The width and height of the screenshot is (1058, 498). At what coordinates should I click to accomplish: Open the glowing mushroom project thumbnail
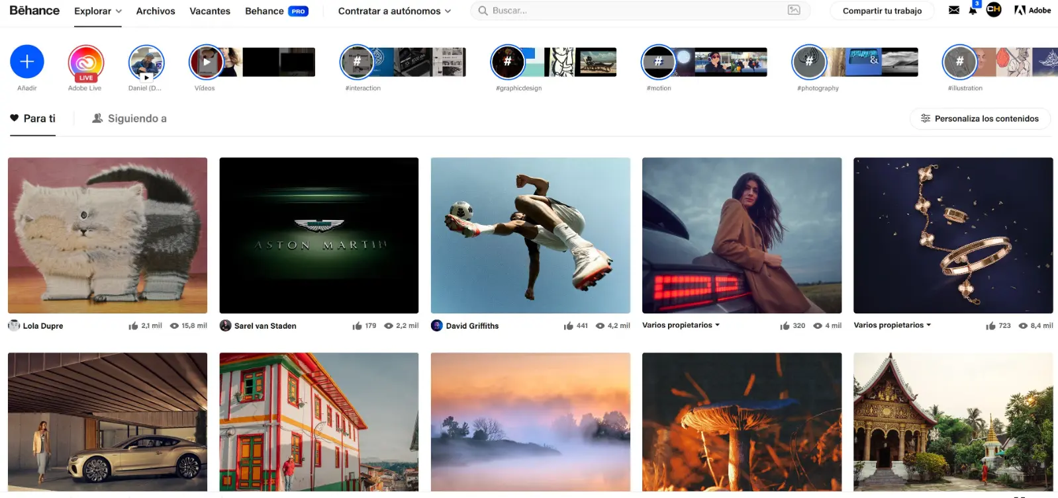(742, 422)
